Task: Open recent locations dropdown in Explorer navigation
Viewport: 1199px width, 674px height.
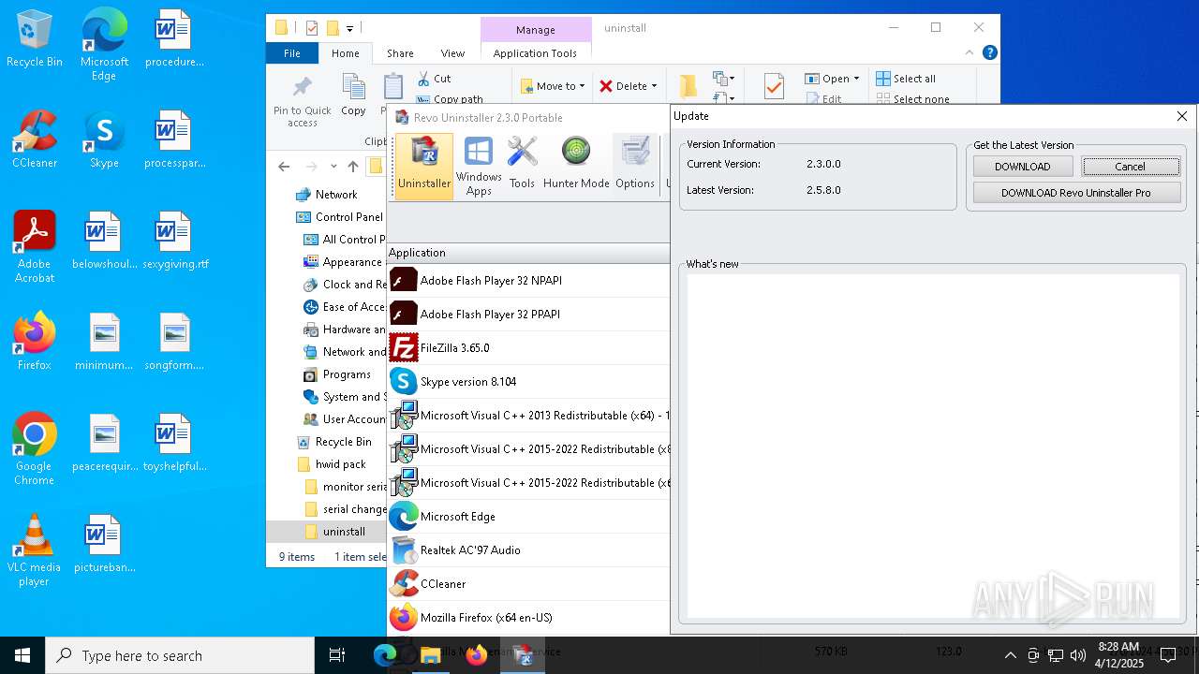Action: [x=333, y=167]
